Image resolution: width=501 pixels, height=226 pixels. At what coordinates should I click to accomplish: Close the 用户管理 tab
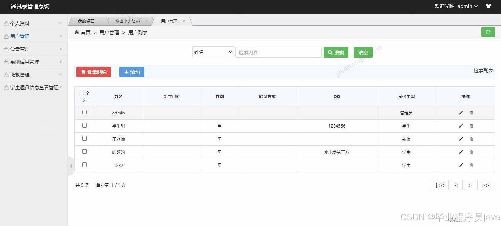[x=184, y=21]
